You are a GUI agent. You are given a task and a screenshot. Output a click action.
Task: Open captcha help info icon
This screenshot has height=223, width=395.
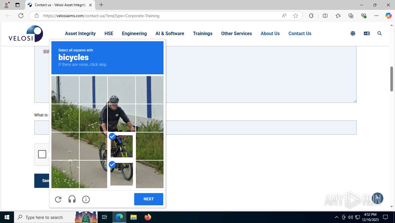click(x=86, y=199)
